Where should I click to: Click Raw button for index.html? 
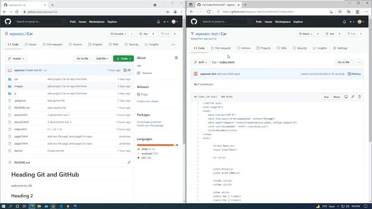327,97
